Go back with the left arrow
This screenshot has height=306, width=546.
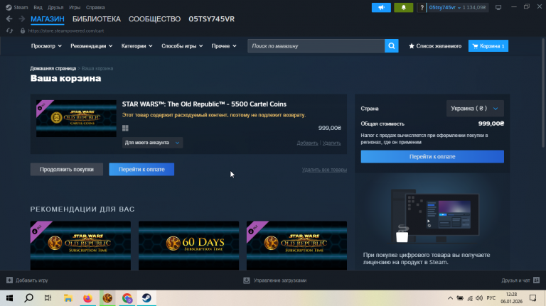[x=9, y=18]
